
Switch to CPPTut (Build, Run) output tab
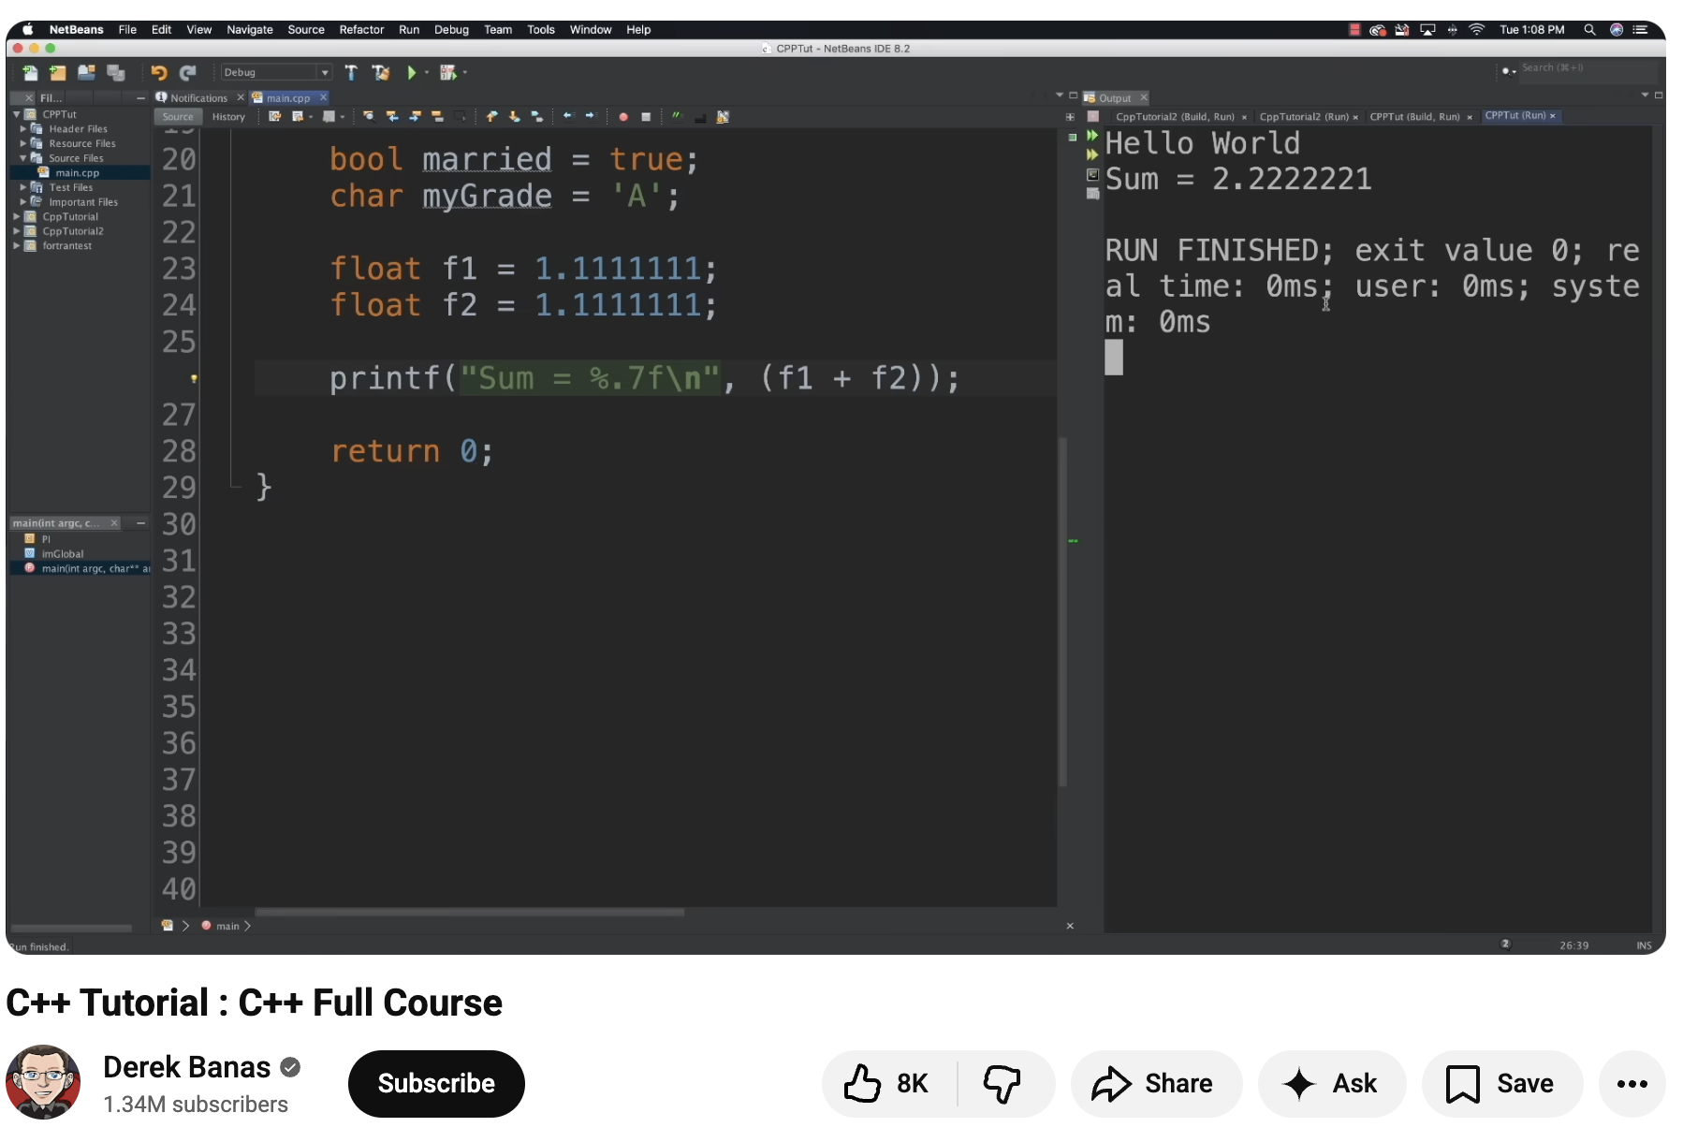1414,117
